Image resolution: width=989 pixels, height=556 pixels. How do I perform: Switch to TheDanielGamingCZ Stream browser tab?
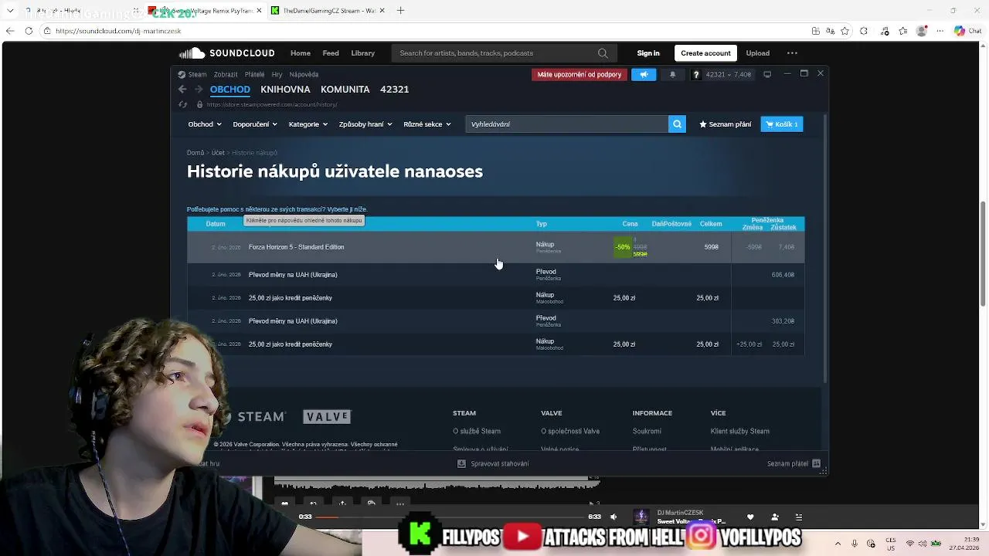[x=328, y=11]
